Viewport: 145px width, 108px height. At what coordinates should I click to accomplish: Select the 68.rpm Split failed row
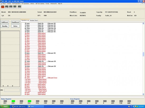click(x=35, y=84)
